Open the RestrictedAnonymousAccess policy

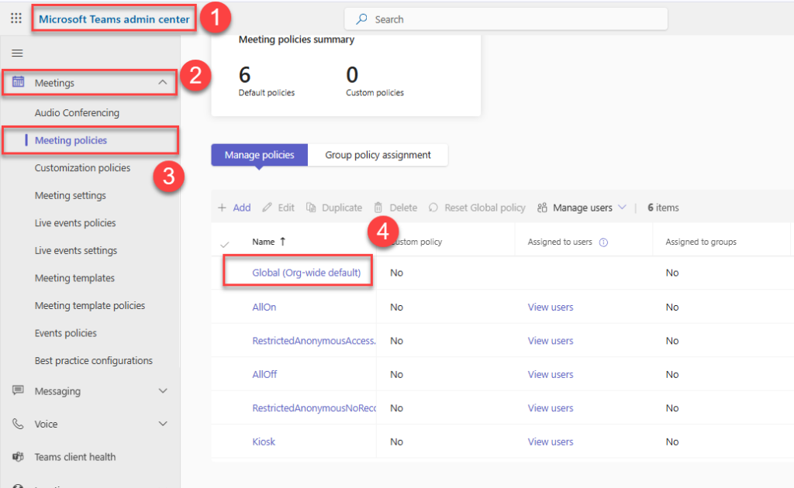click(x=314, y=341)
